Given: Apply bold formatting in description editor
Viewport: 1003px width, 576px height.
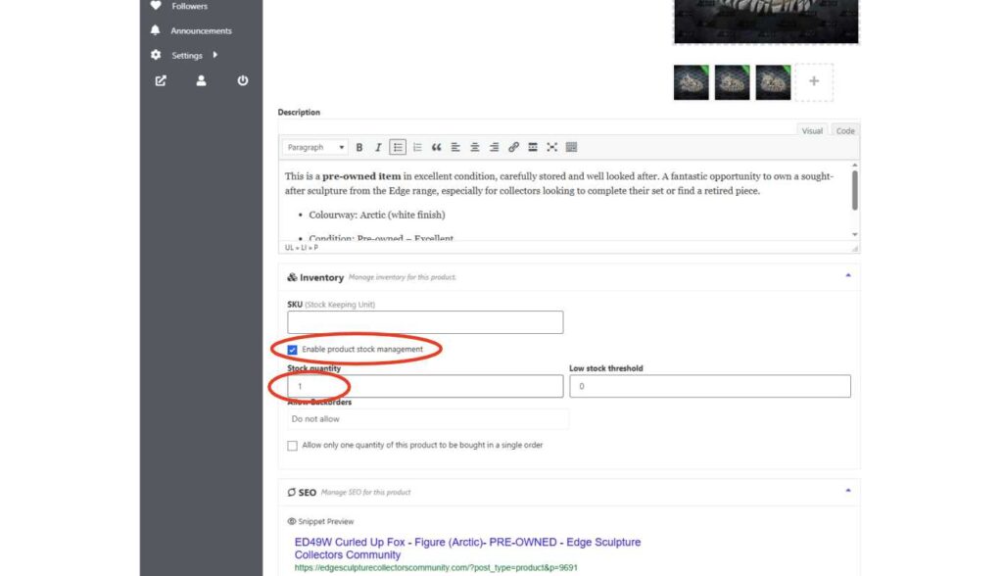Looking at the screenshot, I should [359, 148].
